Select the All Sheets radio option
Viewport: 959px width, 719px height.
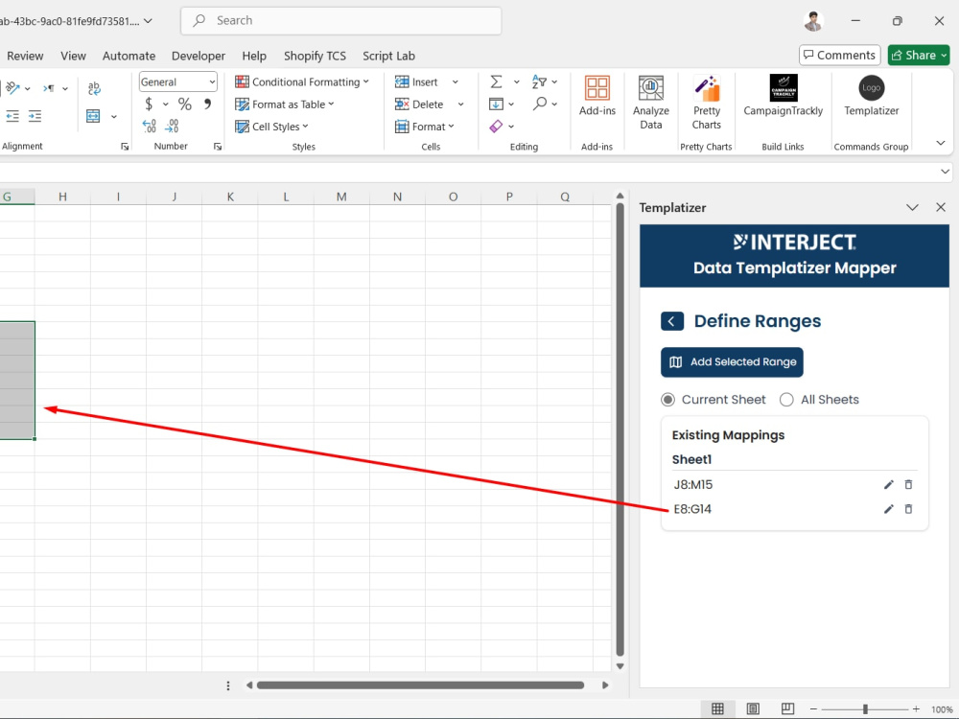click(786, 400)
